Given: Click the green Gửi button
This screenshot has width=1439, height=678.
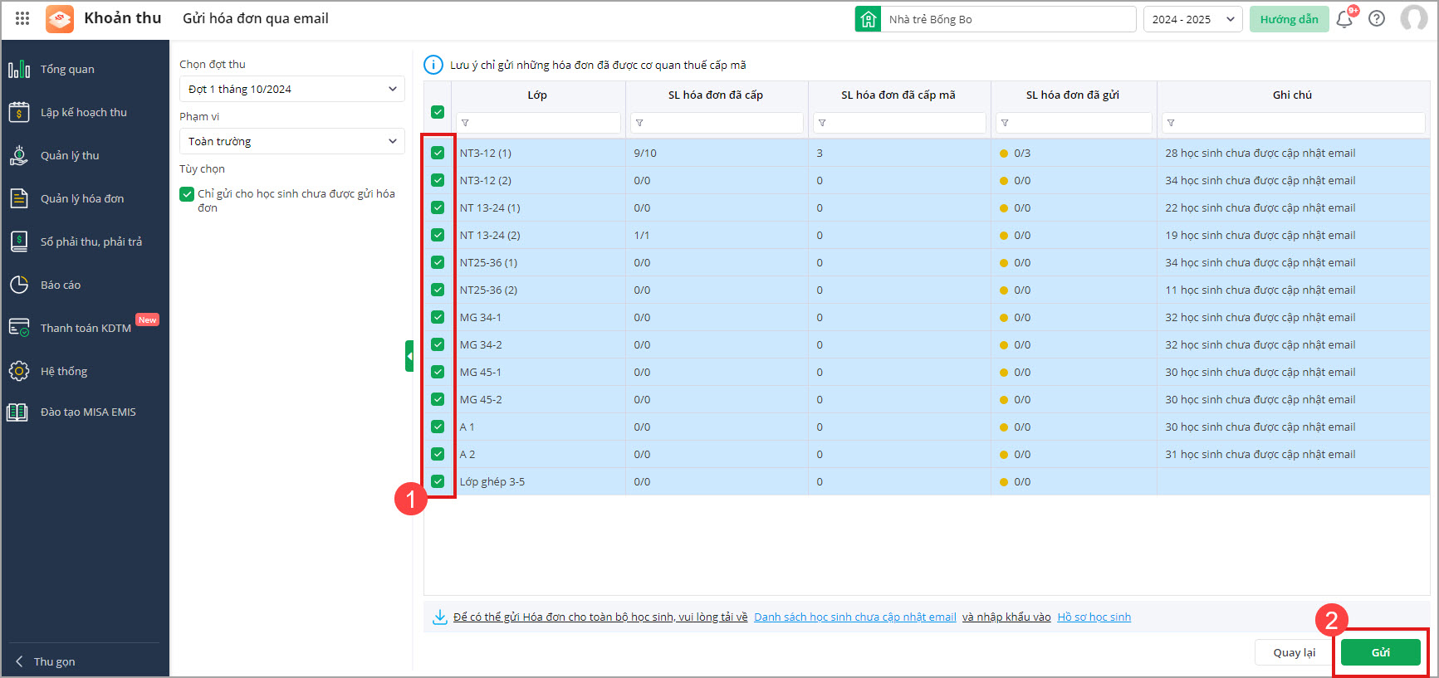Looking at the screenshot, I should point(1380,652).
